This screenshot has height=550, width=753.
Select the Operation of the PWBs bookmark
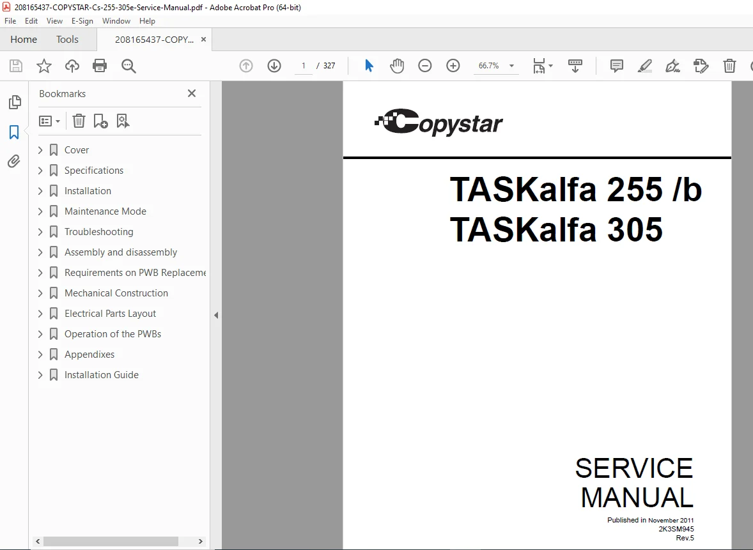pos(113,334)
